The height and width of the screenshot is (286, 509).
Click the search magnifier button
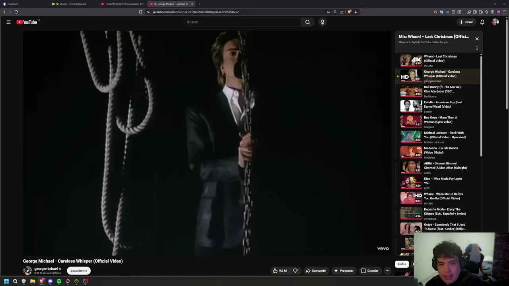pos(307,22)
